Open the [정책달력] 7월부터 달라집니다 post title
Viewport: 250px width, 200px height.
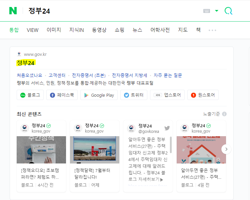[92, 174]
